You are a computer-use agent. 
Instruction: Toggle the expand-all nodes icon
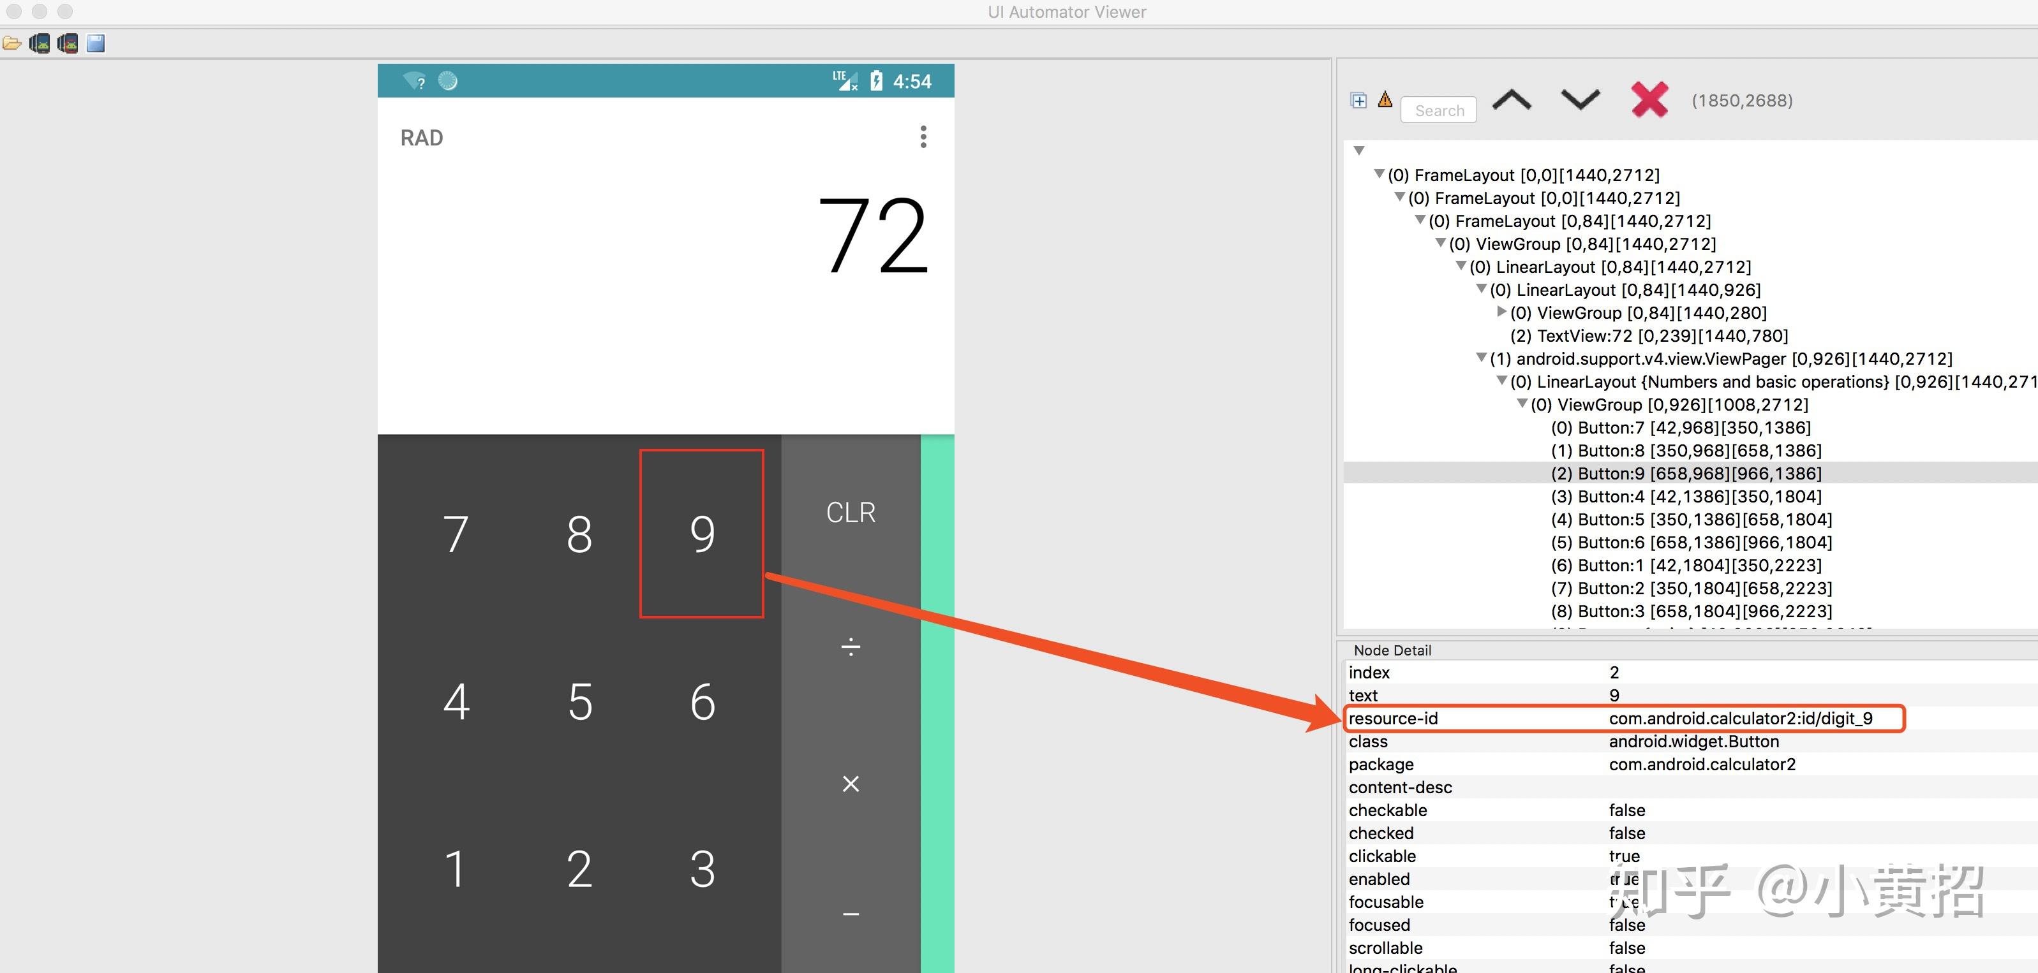(x=1358, y=100)
